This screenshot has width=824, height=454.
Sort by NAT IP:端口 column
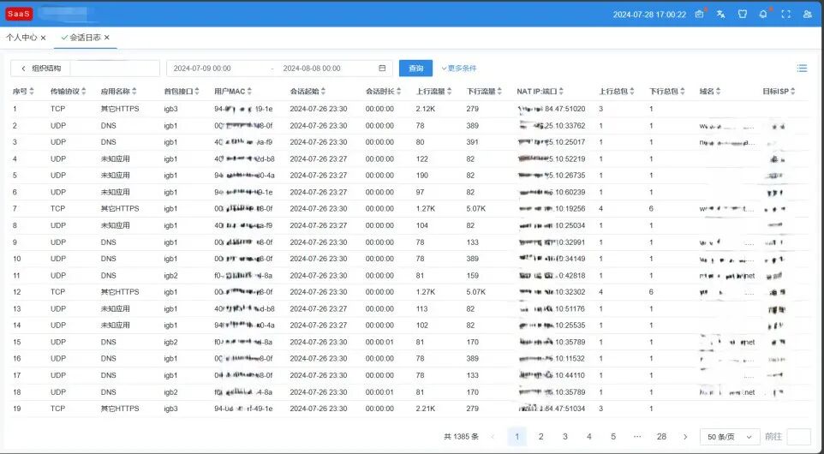561,92
